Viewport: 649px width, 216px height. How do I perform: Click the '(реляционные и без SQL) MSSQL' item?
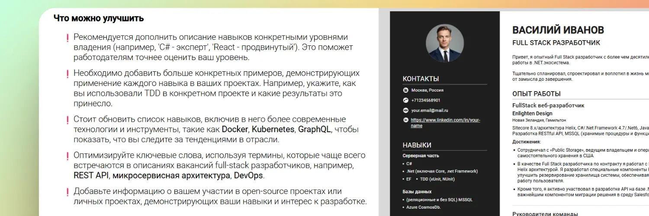click(440, 200)
